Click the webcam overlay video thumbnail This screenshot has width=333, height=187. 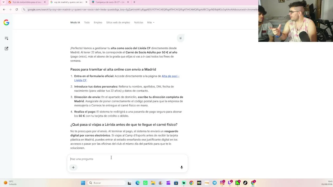(x=296, y=21)
